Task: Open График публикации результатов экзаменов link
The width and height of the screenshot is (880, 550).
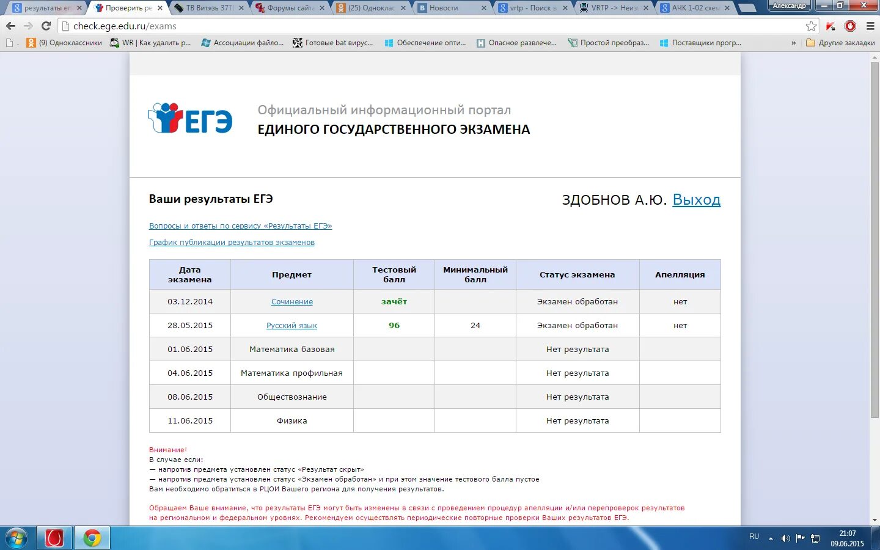Action: tap(232, 243)
